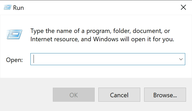Click the gray footer area left of OK
This screenshot has width=192, height=111.
pyautogui.click(x=26, y=95)
